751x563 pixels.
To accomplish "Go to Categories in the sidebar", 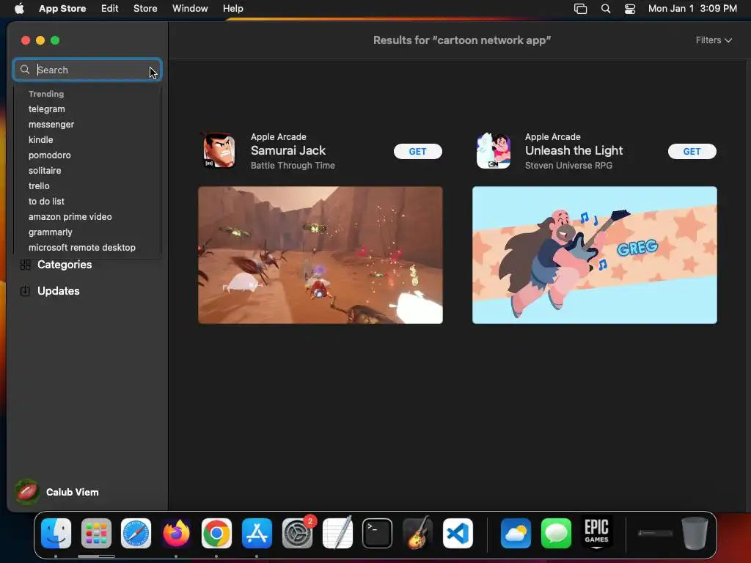I will pyautogui.click(x=65, y=265).
